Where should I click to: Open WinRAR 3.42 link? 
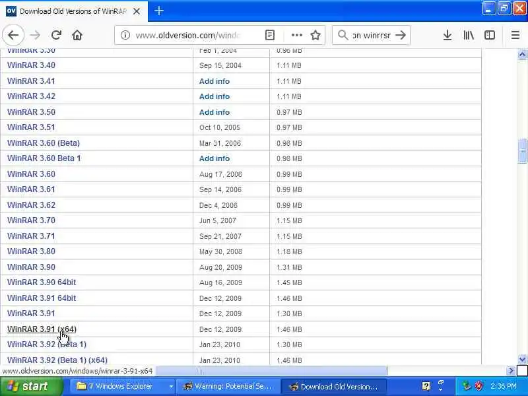click(31, 96)
